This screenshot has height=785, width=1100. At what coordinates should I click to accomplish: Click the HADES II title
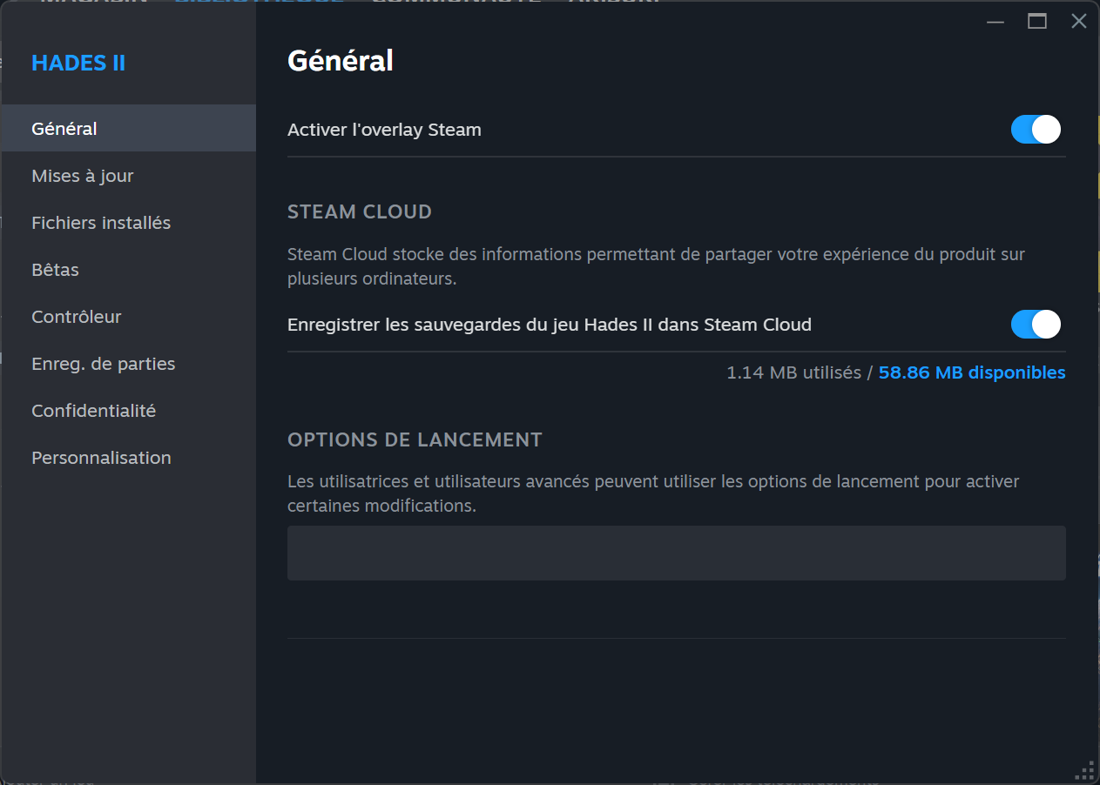coord(78,63)
